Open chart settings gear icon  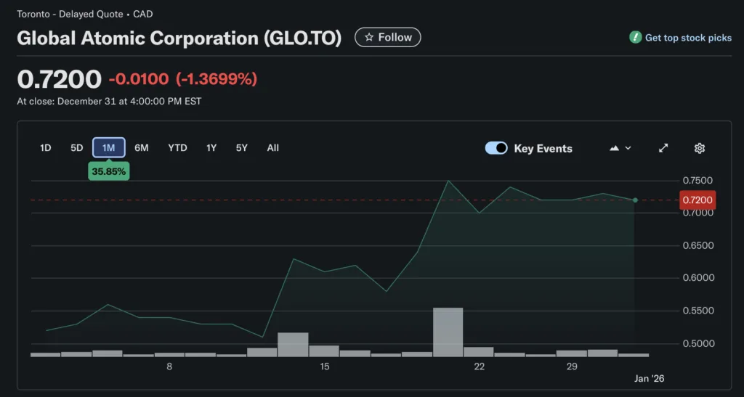click(x=699, y=148)
